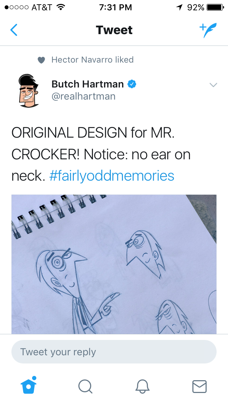Expand the tweet options chevron
This screenshot has height=404, width=228.
tap(213, 85)
